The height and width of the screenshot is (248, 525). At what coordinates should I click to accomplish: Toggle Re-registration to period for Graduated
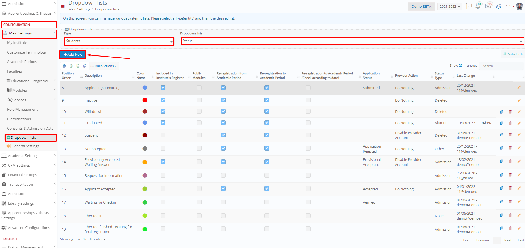pyautogui.click(x=267, y=122)
